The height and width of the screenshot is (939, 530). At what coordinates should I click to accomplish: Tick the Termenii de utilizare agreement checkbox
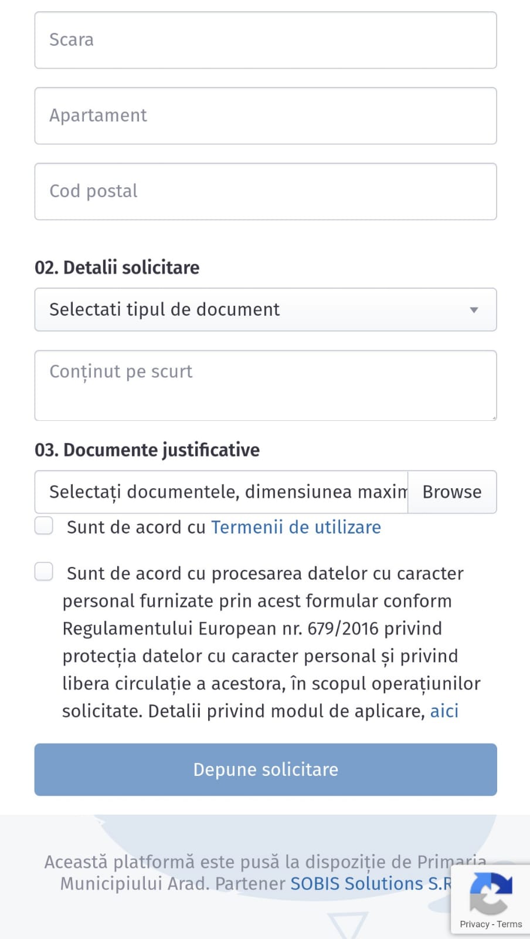pyautogui.click(x=44, y=526)
